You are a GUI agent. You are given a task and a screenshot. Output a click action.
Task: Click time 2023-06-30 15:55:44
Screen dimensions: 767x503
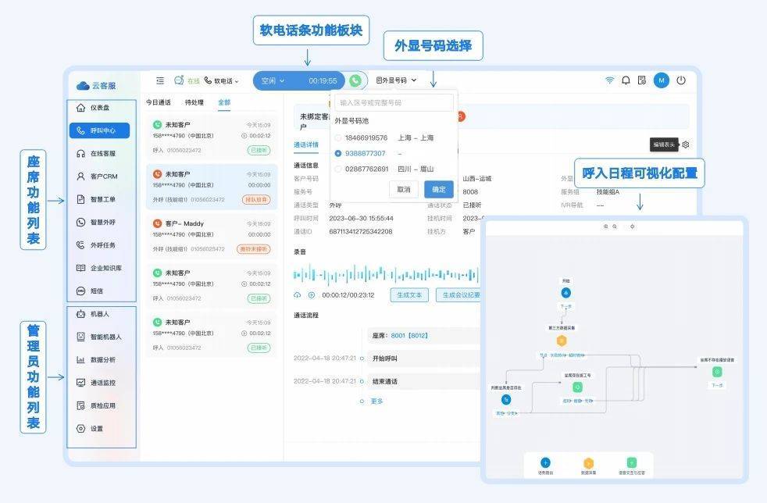(x=361, y=218)
